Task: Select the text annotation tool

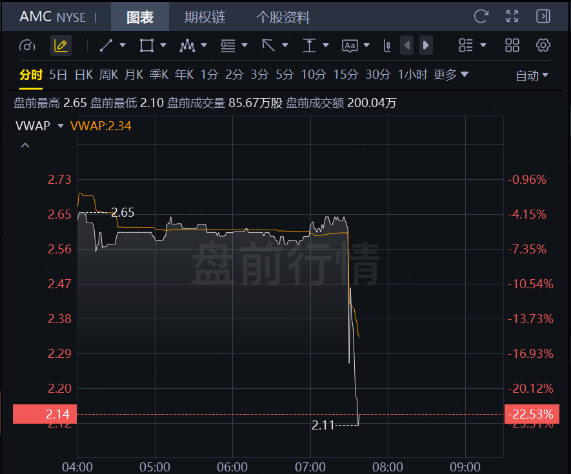Action: (350, 46)
